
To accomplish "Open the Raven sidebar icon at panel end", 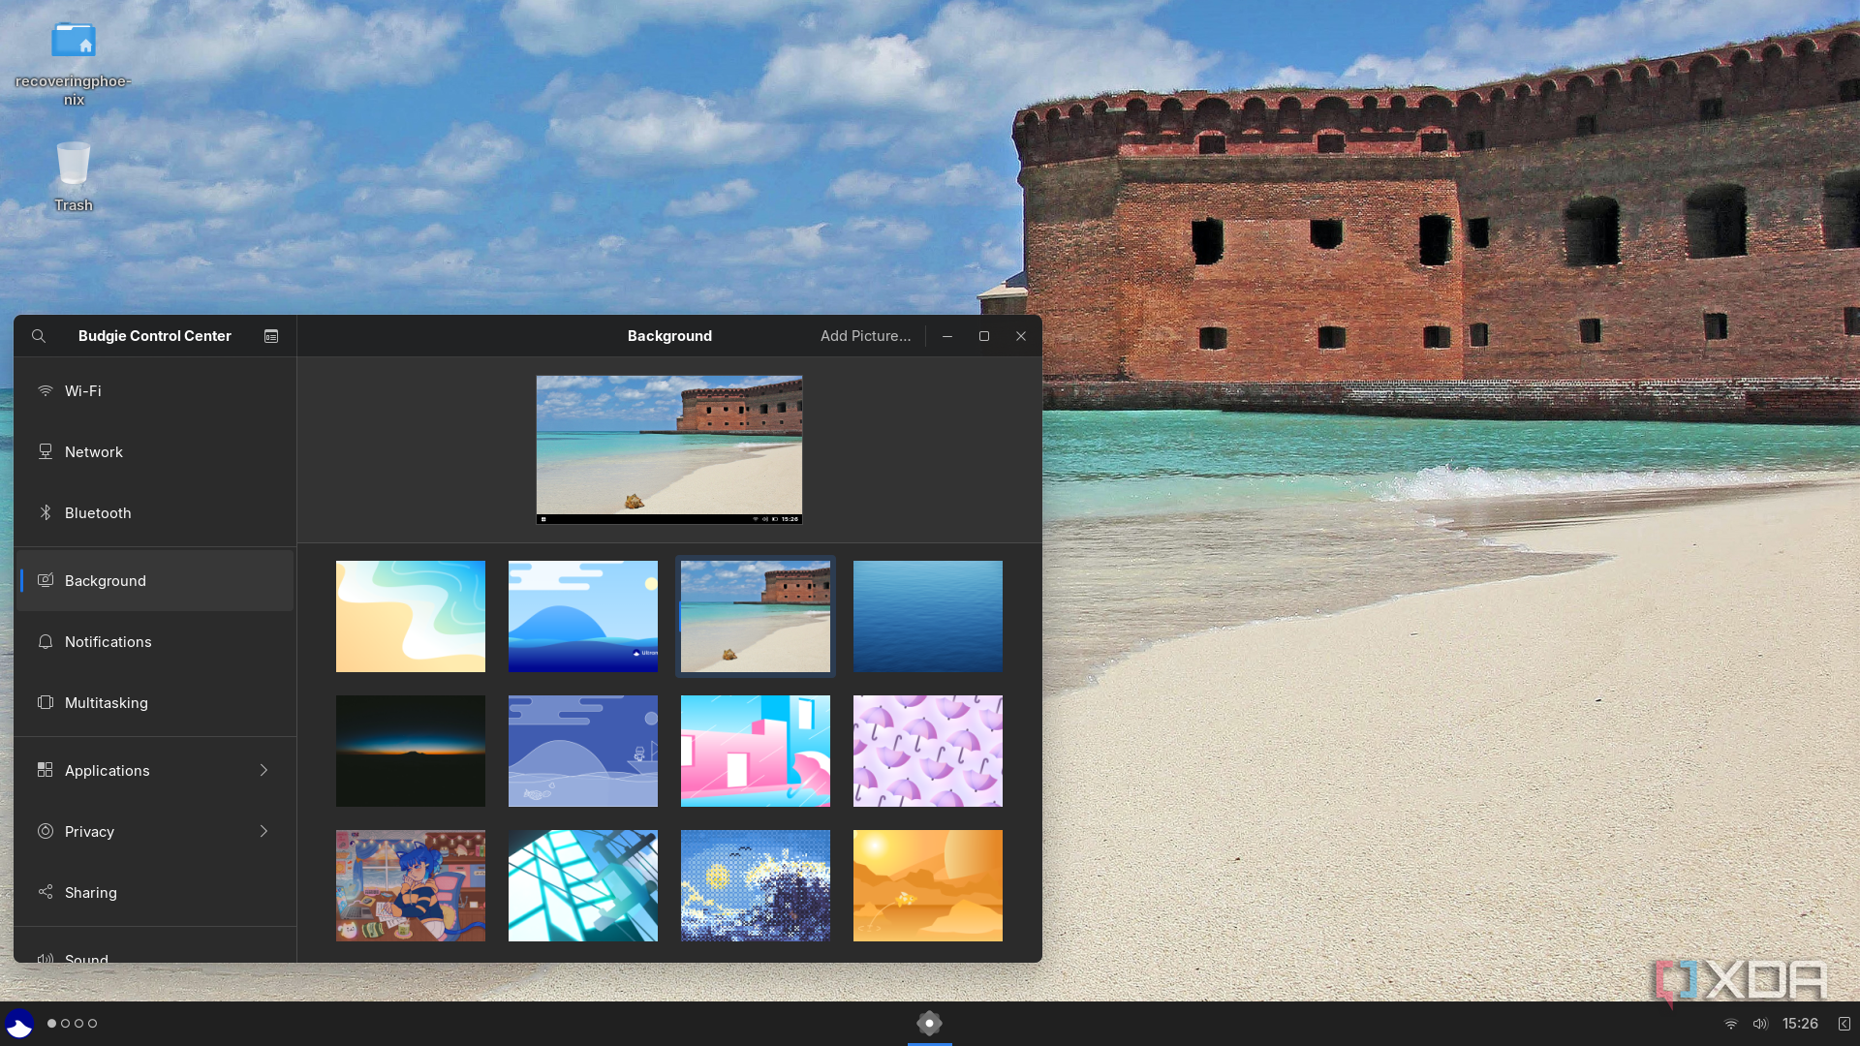I will (1844, 1024).
